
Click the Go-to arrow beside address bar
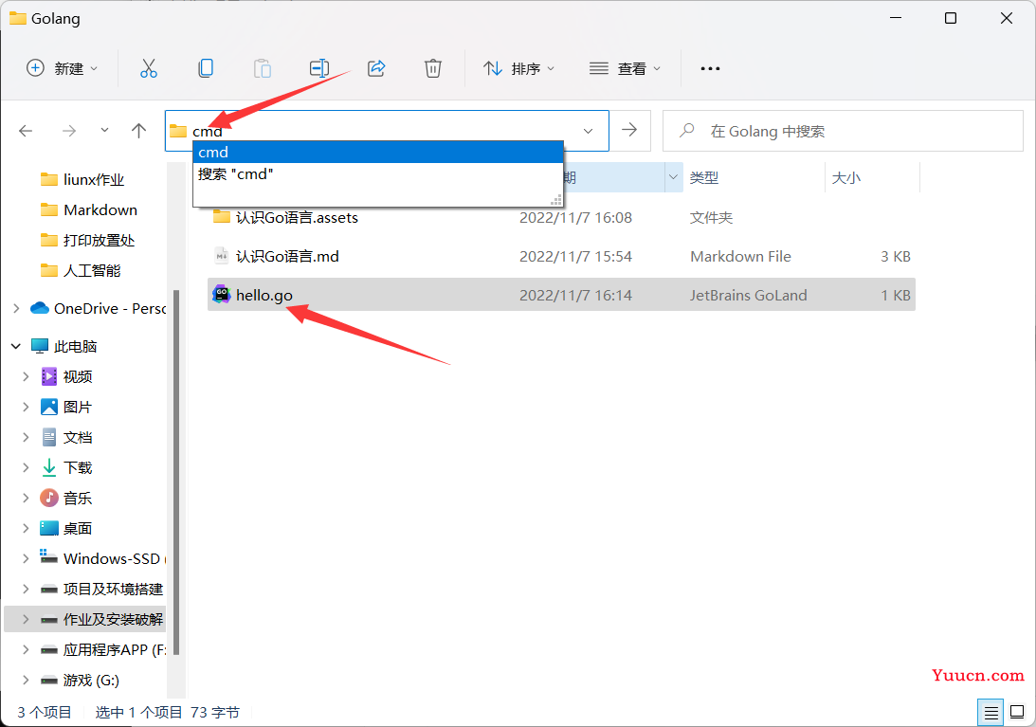[x=629, y=130]
